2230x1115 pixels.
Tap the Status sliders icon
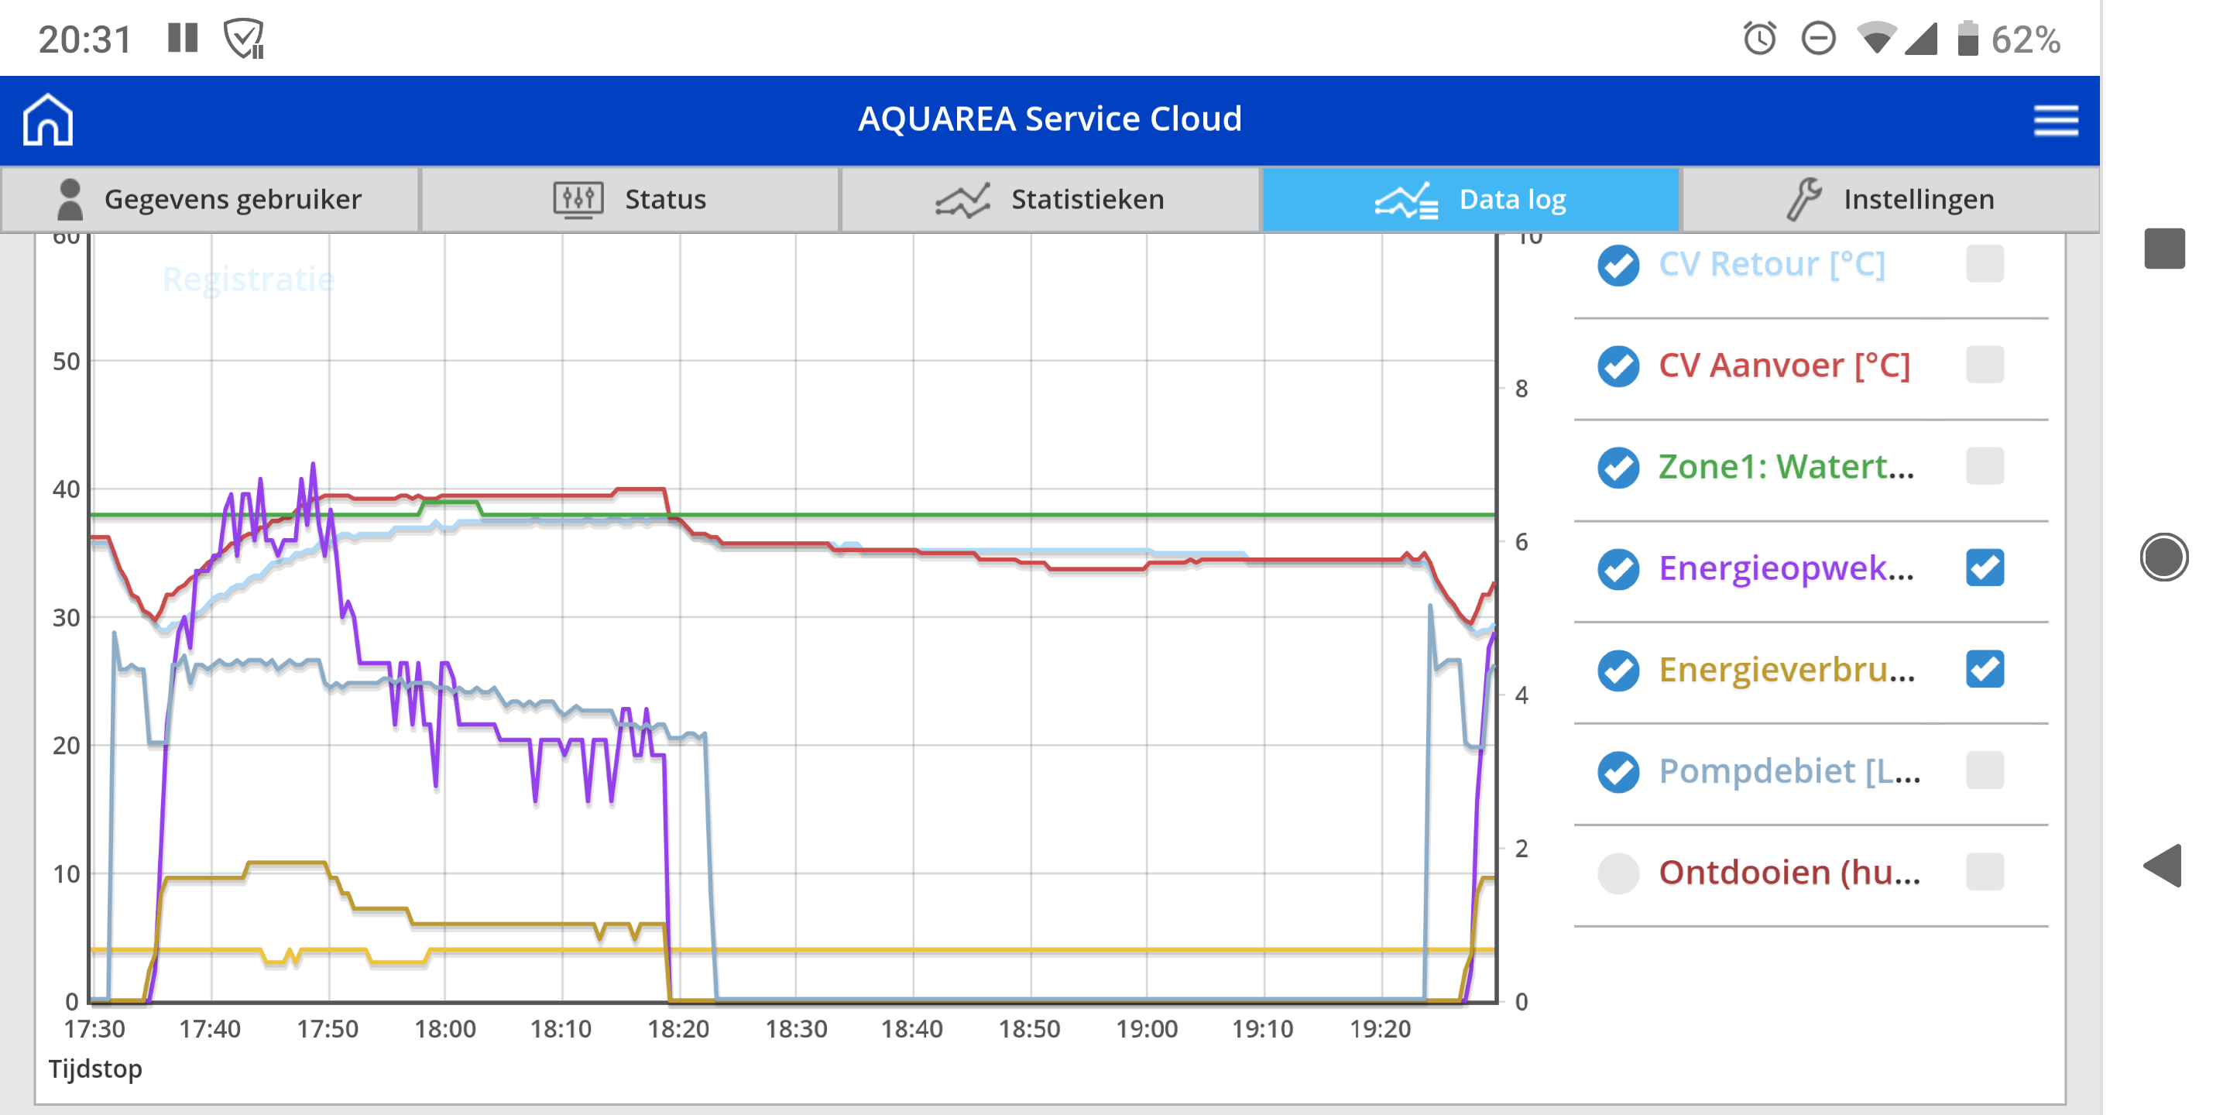tap(578, 199)
